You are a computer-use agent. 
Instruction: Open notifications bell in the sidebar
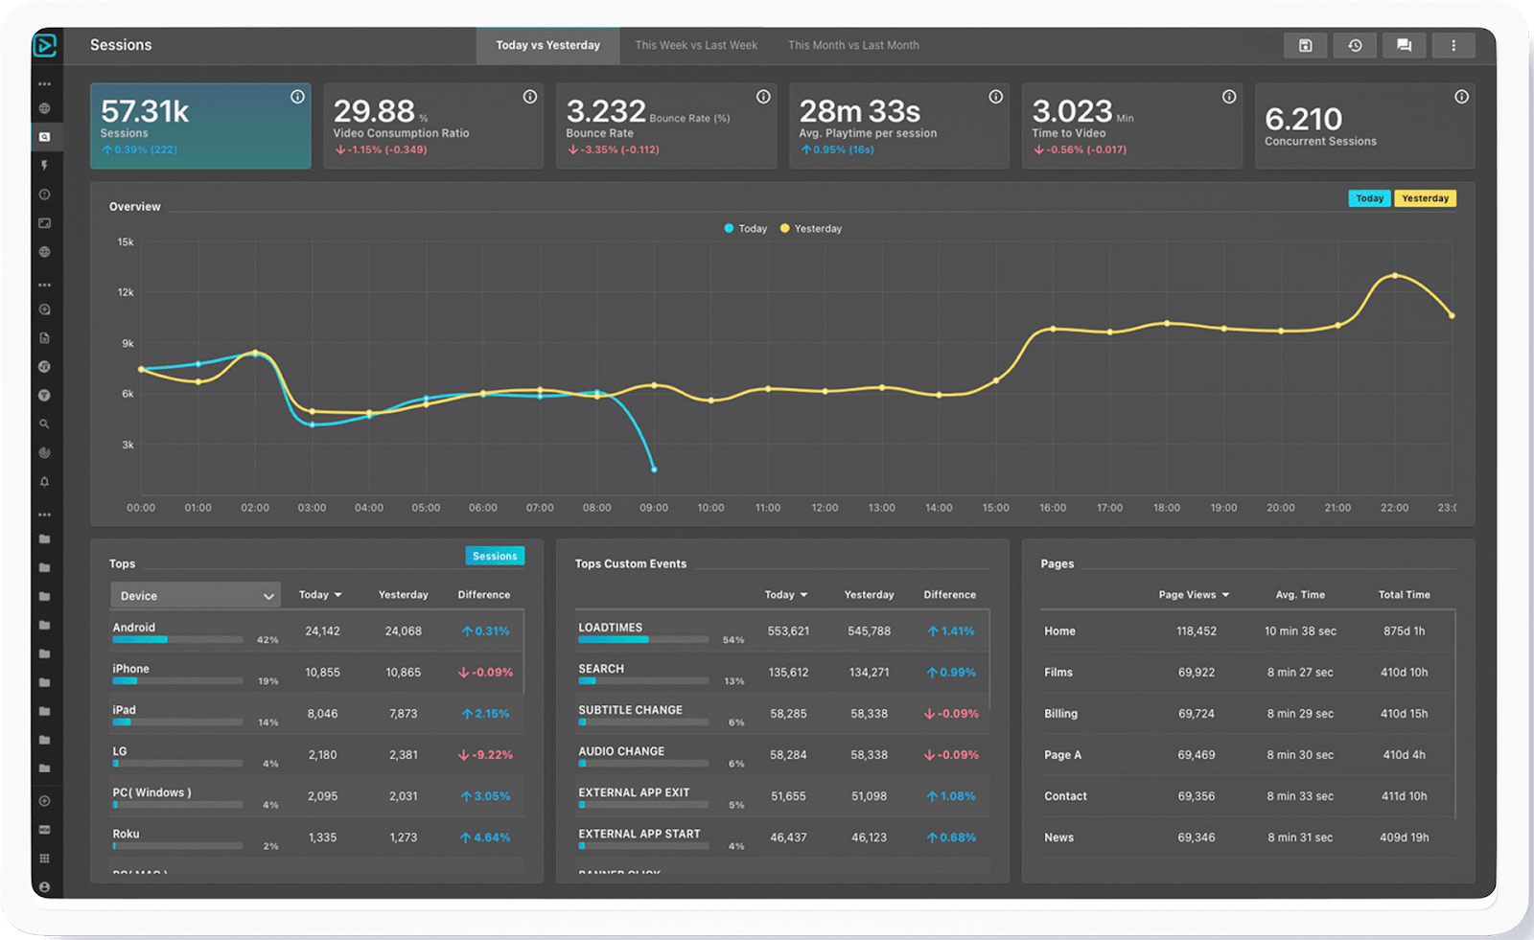tap(44, 481)
